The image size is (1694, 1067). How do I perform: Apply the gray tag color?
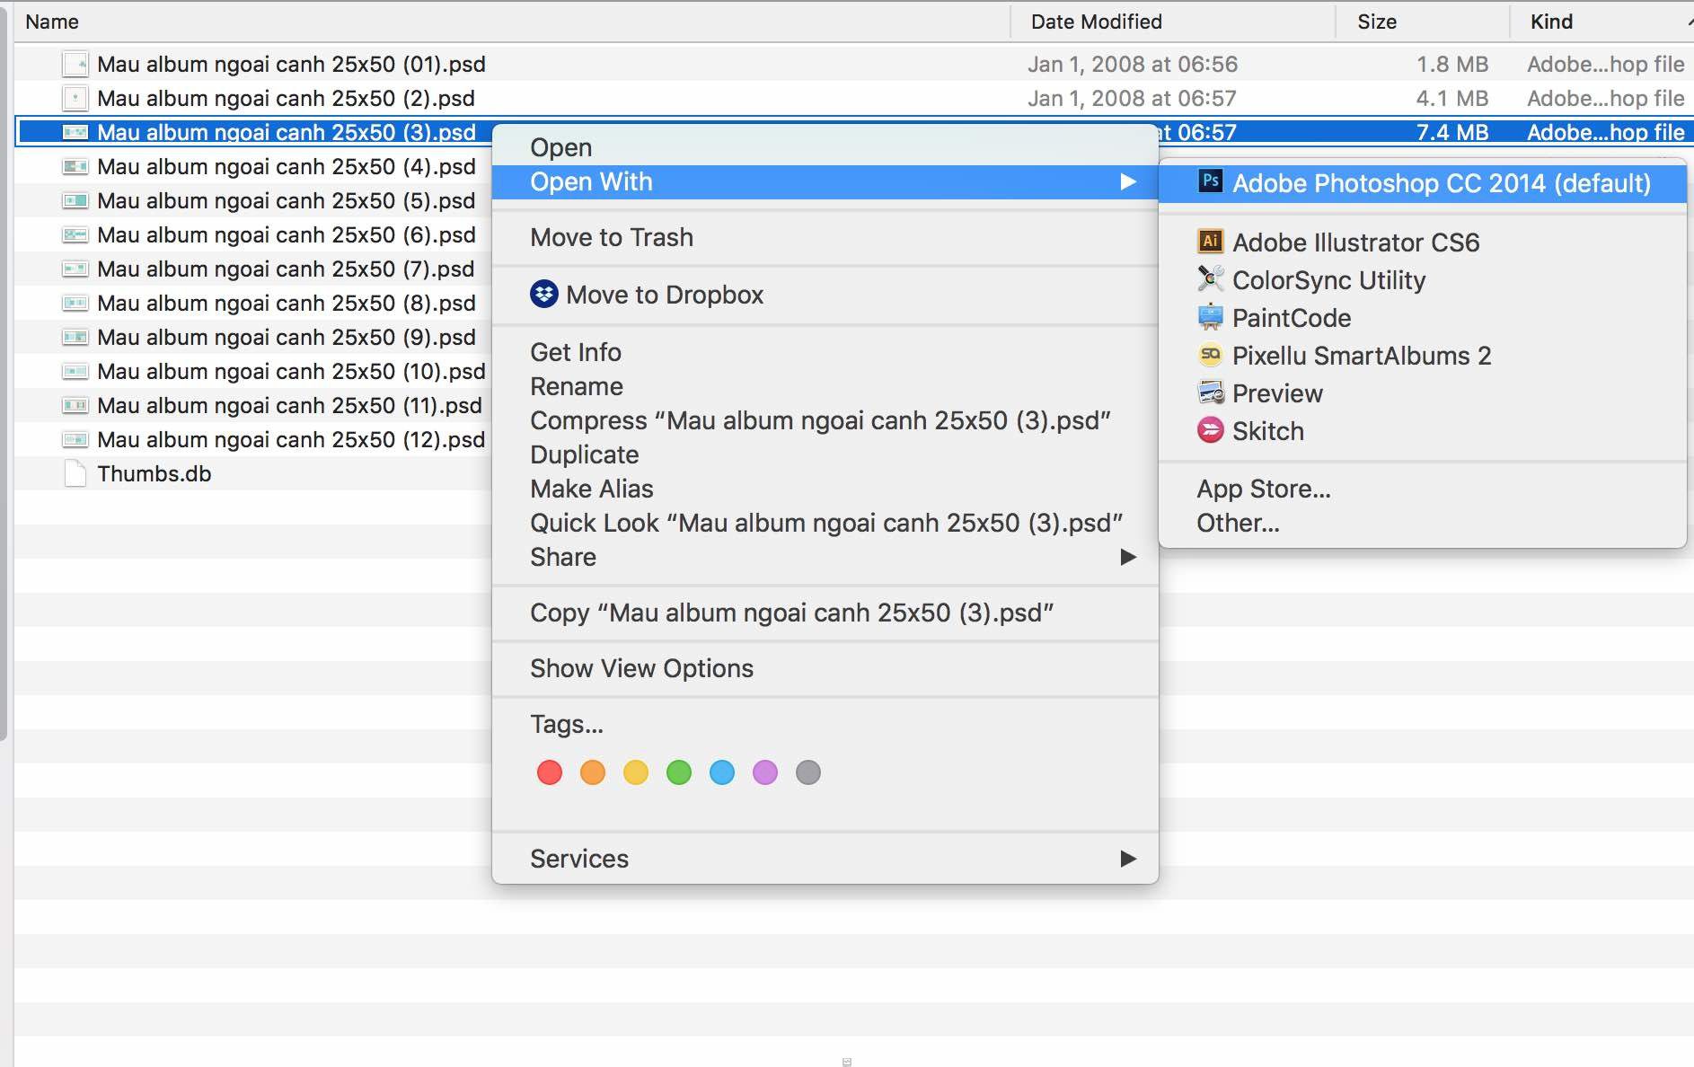[808, 772]
